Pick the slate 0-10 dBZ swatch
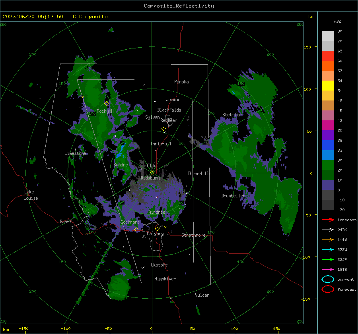 328,185
